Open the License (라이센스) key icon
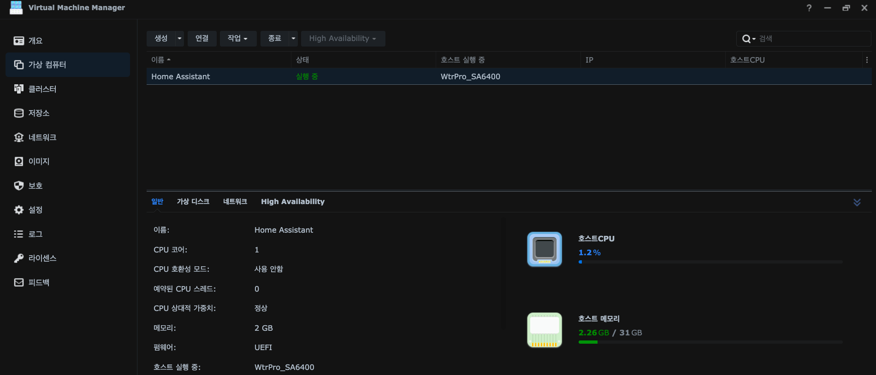This screenshot has width=876, height=375. point(18,258)
